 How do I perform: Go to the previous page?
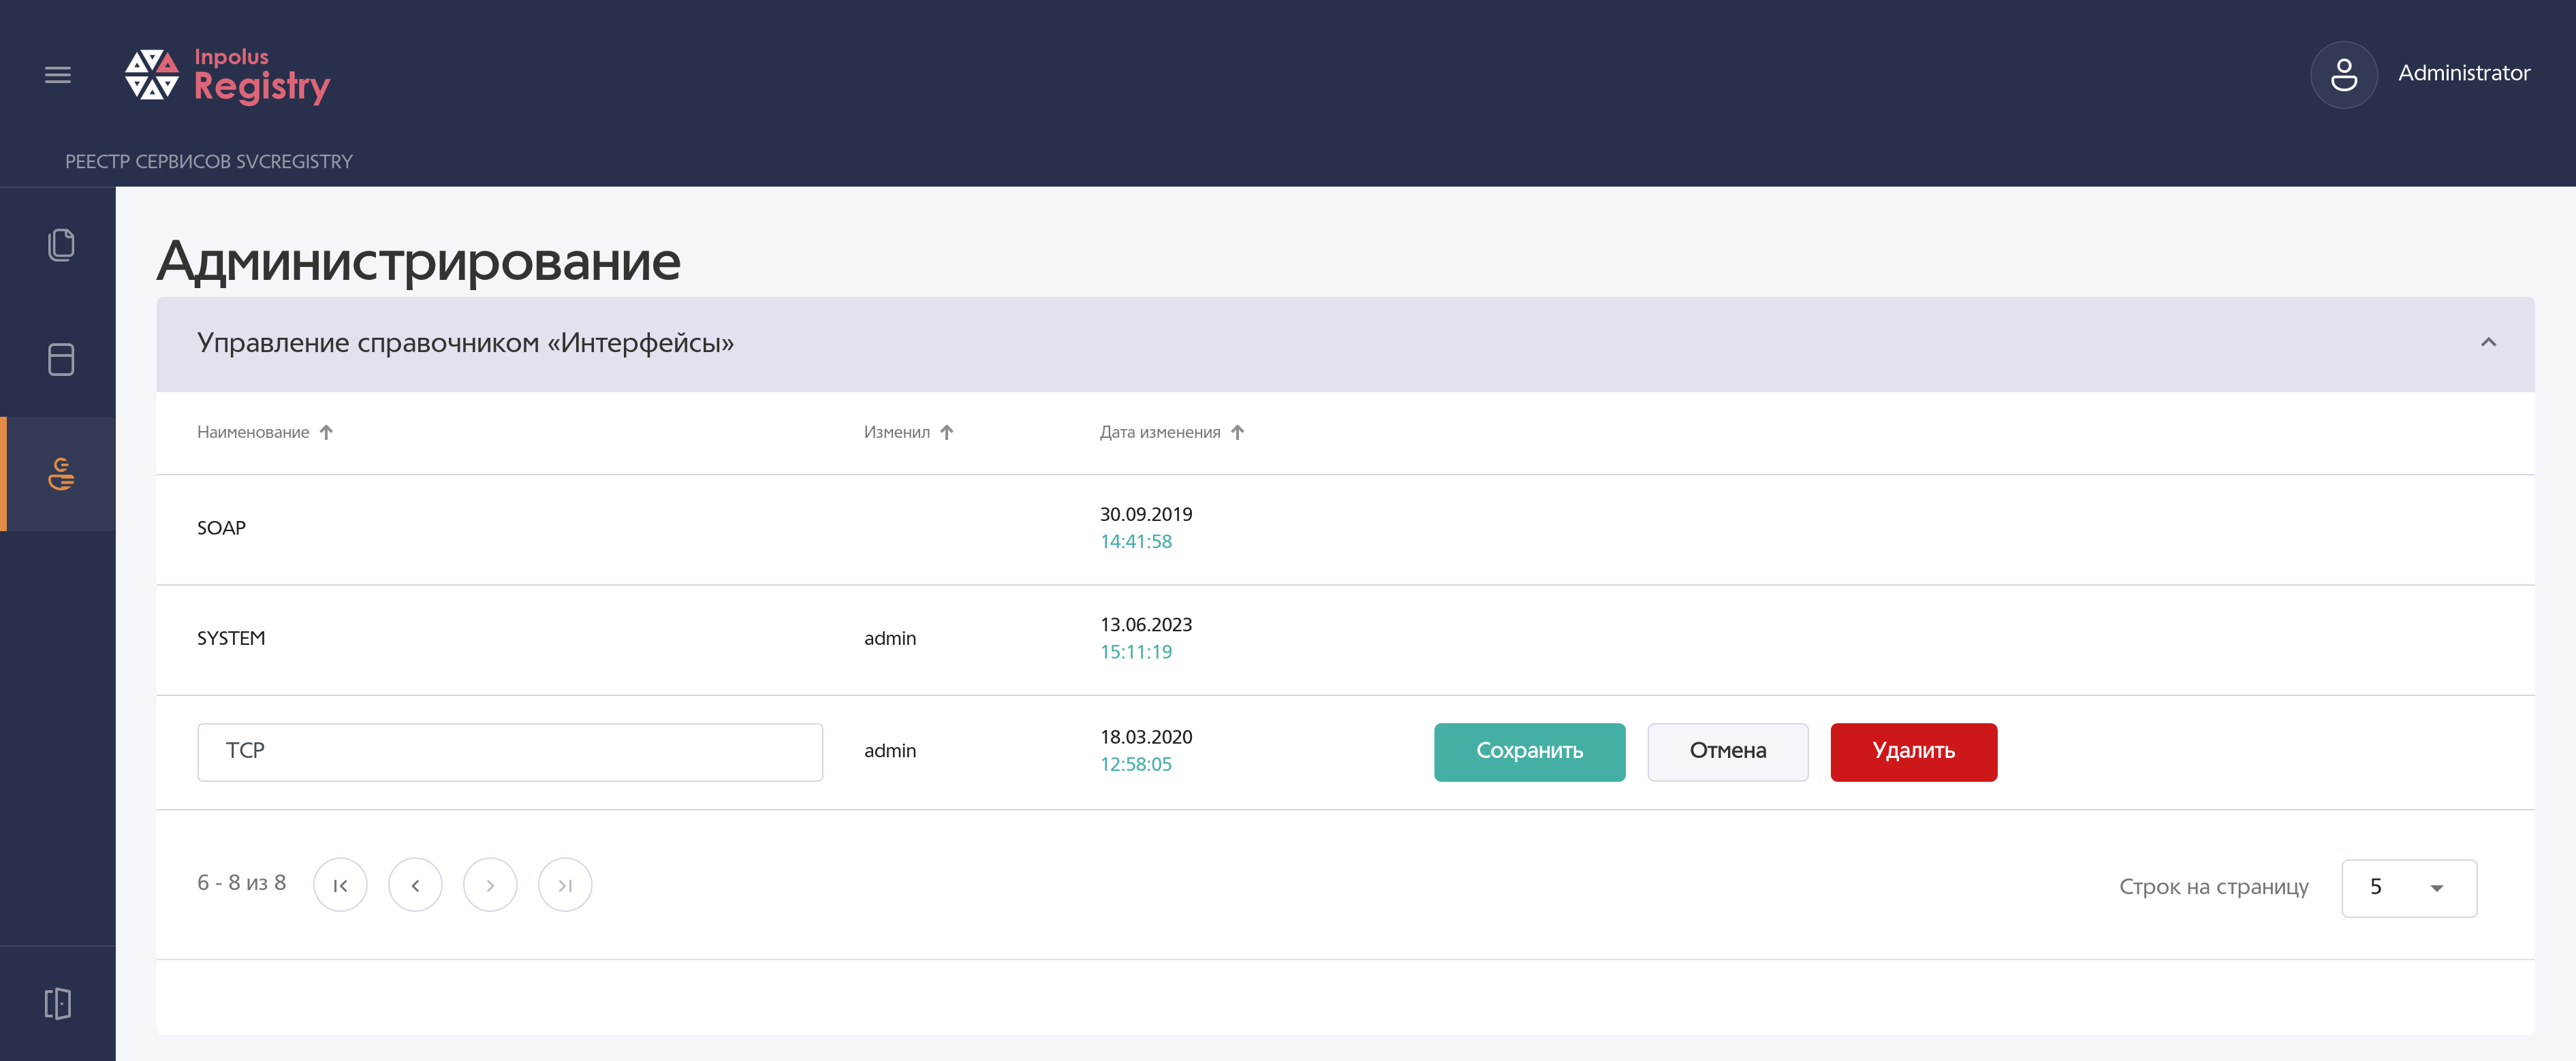415,885
